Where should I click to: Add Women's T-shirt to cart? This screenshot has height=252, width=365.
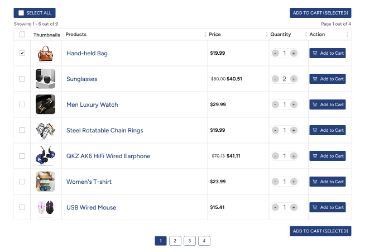pyautogui.click(x=328, y=182)
